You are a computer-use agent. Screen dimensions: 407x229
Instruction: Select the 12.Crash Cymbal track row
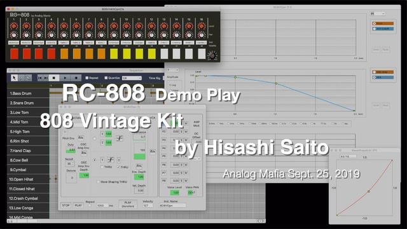[28, 198]
